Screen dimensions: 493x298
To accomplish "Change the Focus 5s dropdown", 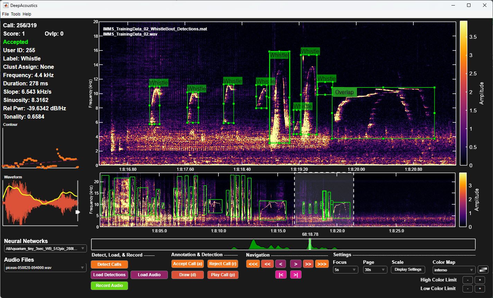I will coord(345,270).
